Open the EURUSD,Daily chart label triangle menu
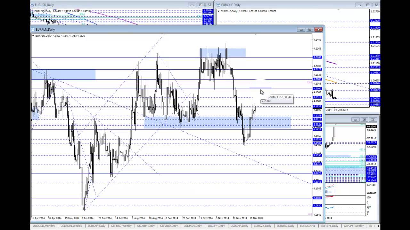Screen dimensions: 410x230 click(33, 11)
